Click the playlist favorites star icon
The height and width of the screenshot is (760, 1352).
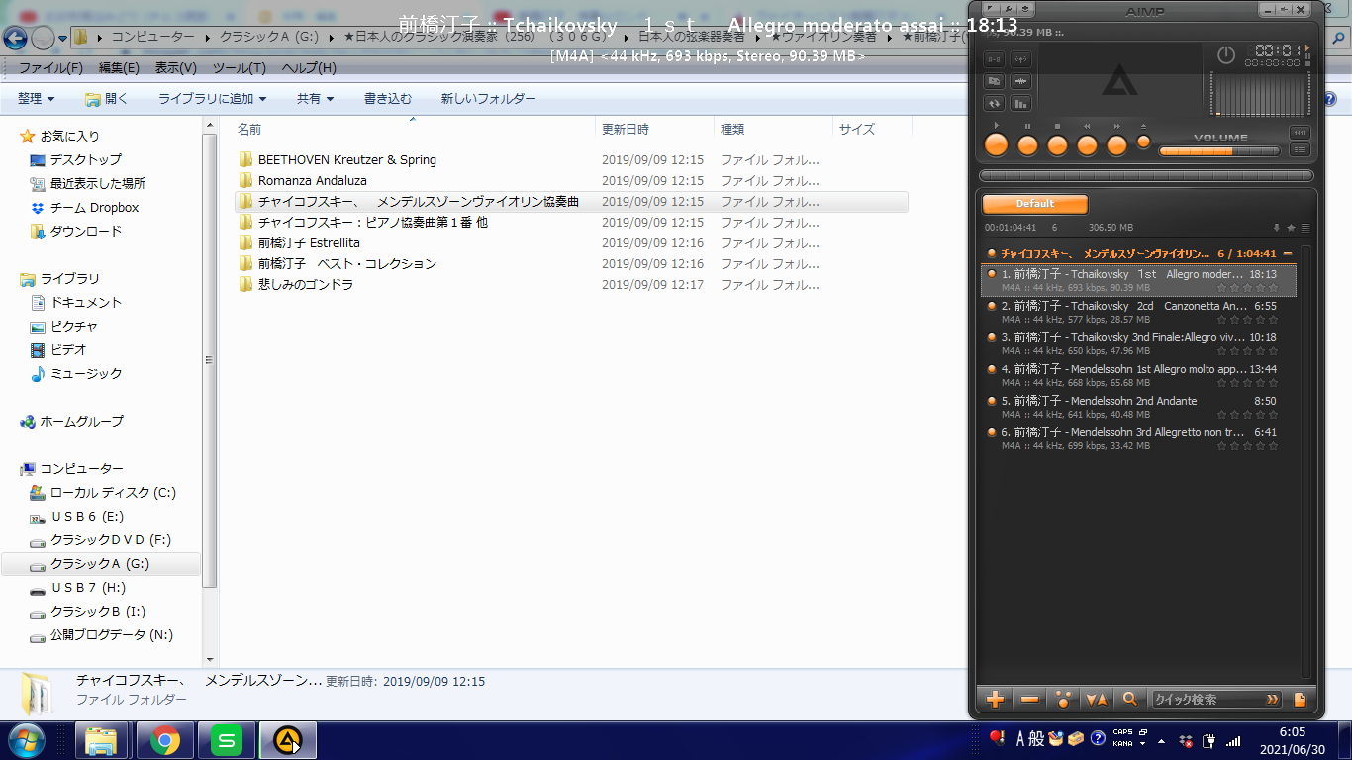[1291, 228]
